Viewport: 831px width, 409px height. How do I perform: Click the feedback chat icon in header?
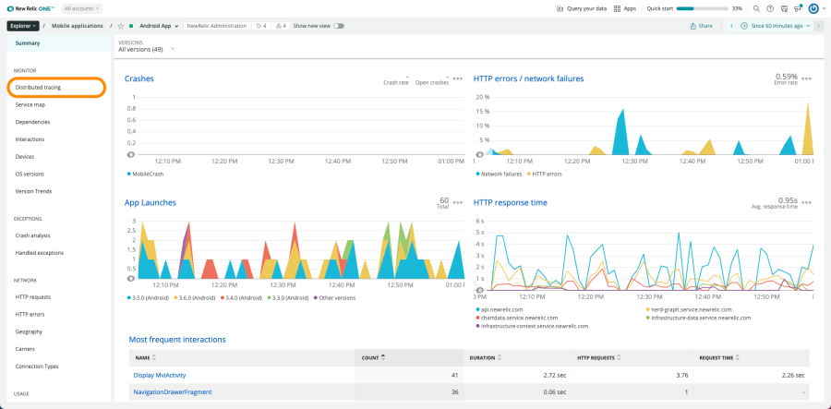pos(784,8)
